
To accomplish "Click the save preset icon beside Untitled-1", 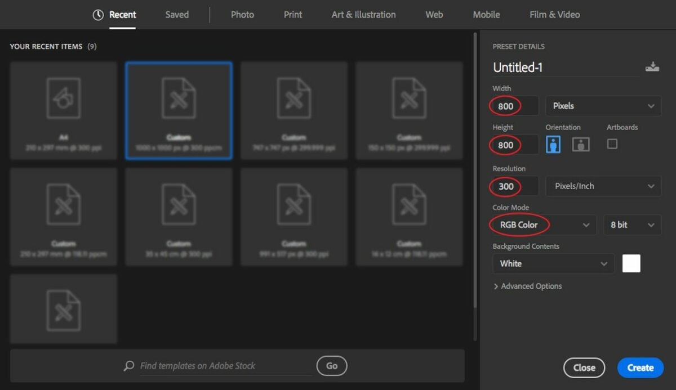I will click(x=652, y=66).
